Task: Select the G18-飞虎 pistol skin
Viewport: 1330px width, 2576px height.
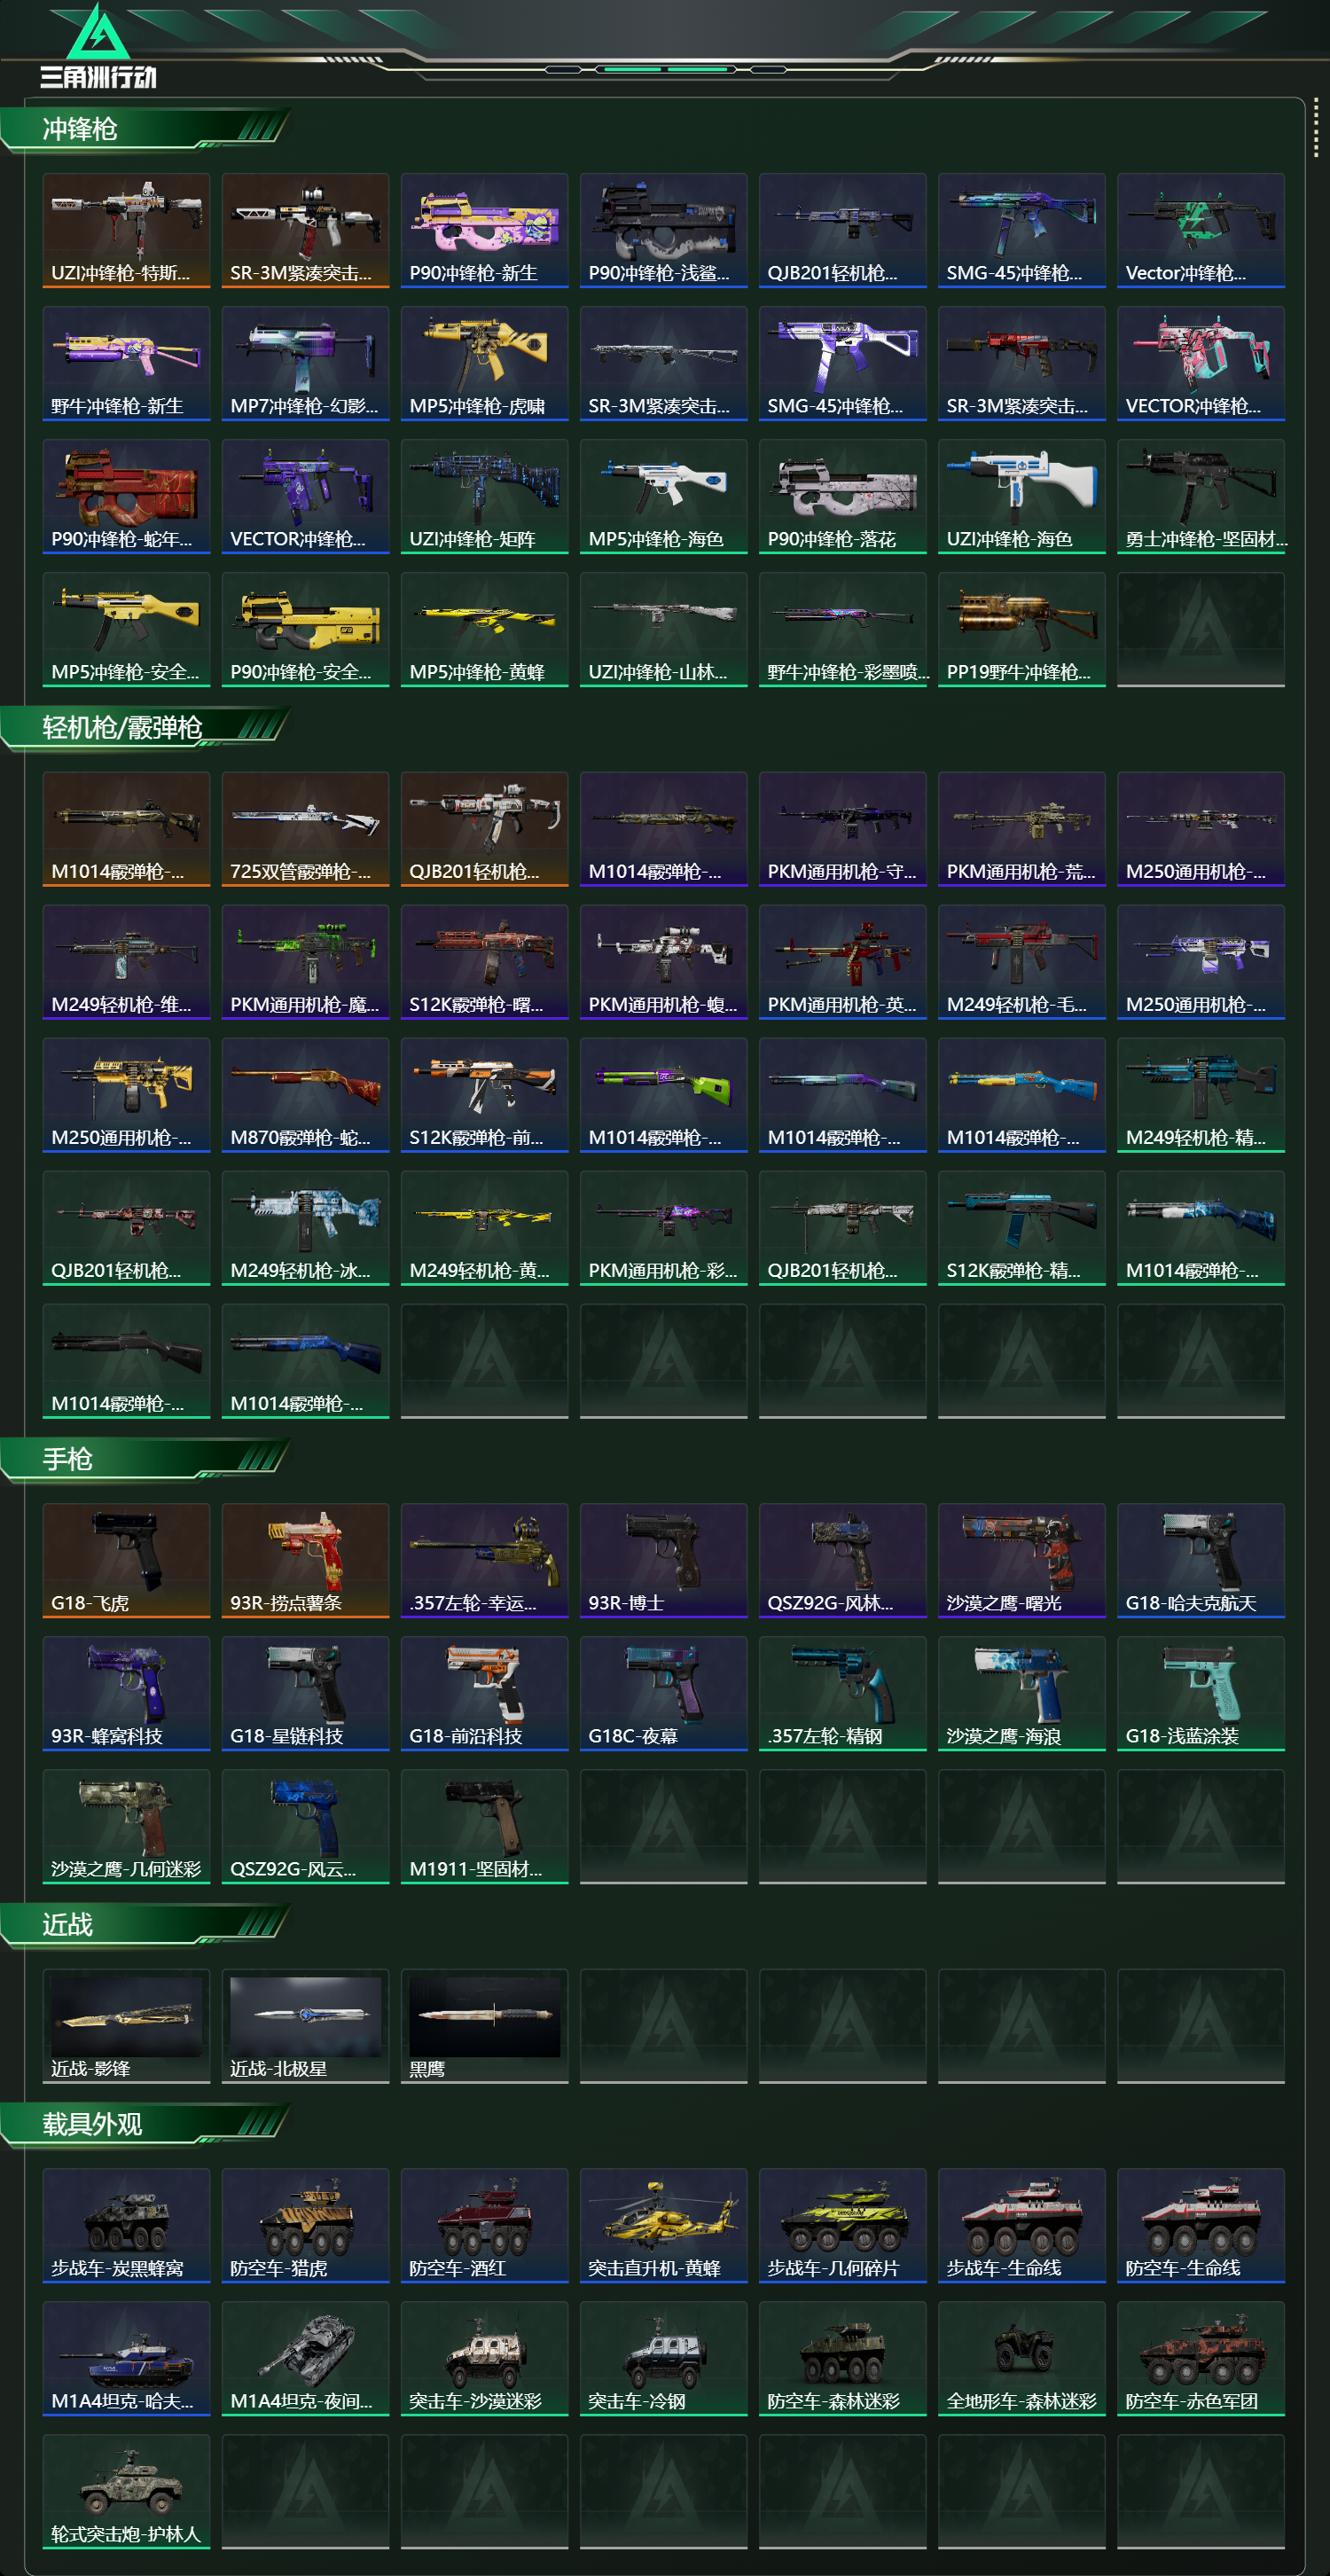Action: tap(126, 1560)
